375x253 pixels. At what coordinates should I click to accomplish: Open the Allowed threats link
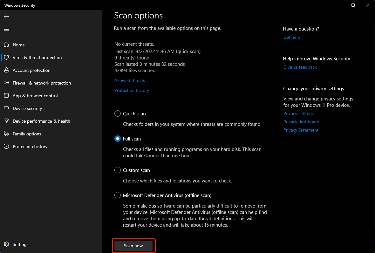(x=129, y=80)
